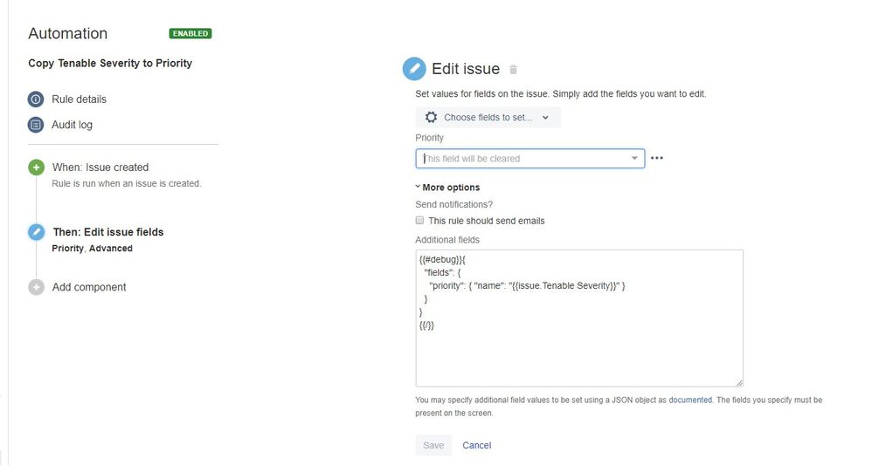Enable This rule should send emails checkbox
Screen dimensions: 872x465
(x=420, y=221)
